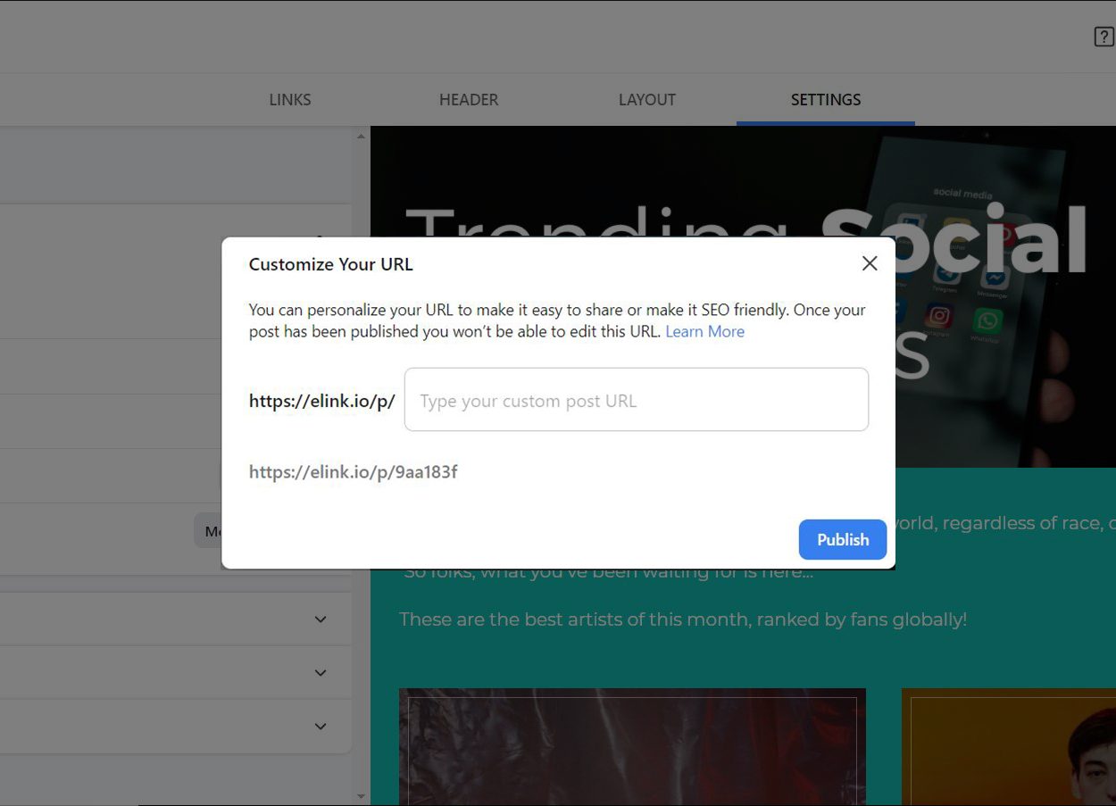Dismiss the dialog using the X icon
1116x806 pixels.
point(869,263)
